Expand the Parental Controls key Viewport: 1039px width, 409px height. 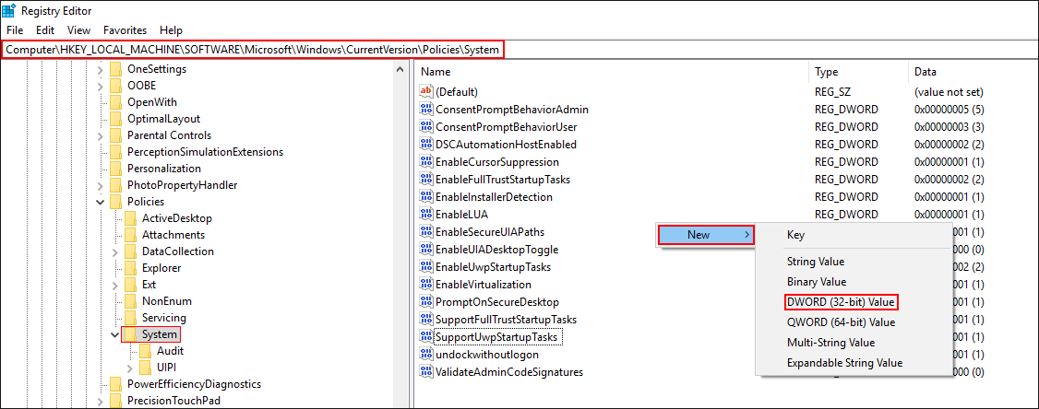coord(100,135)
